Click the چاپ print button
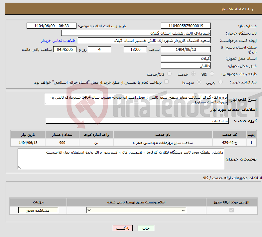 (146, 228)
